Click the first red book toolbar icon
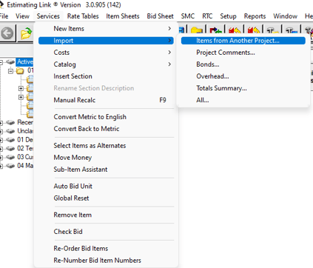313x268 pixels. (x=235, y=30)
